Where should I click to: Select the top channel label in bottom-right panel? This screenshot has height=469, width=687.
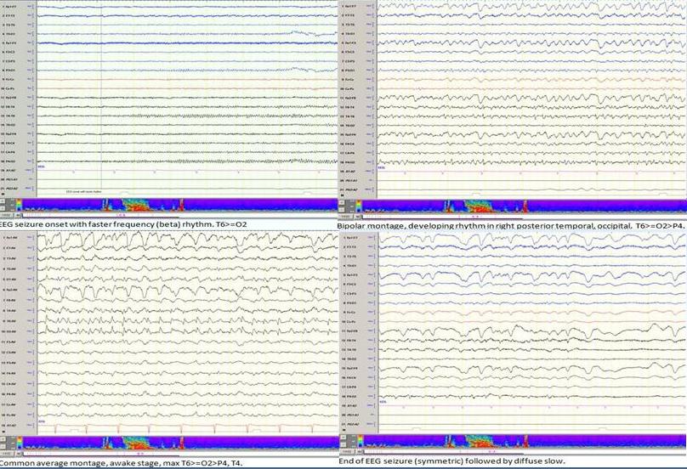[x=351, y=237]
